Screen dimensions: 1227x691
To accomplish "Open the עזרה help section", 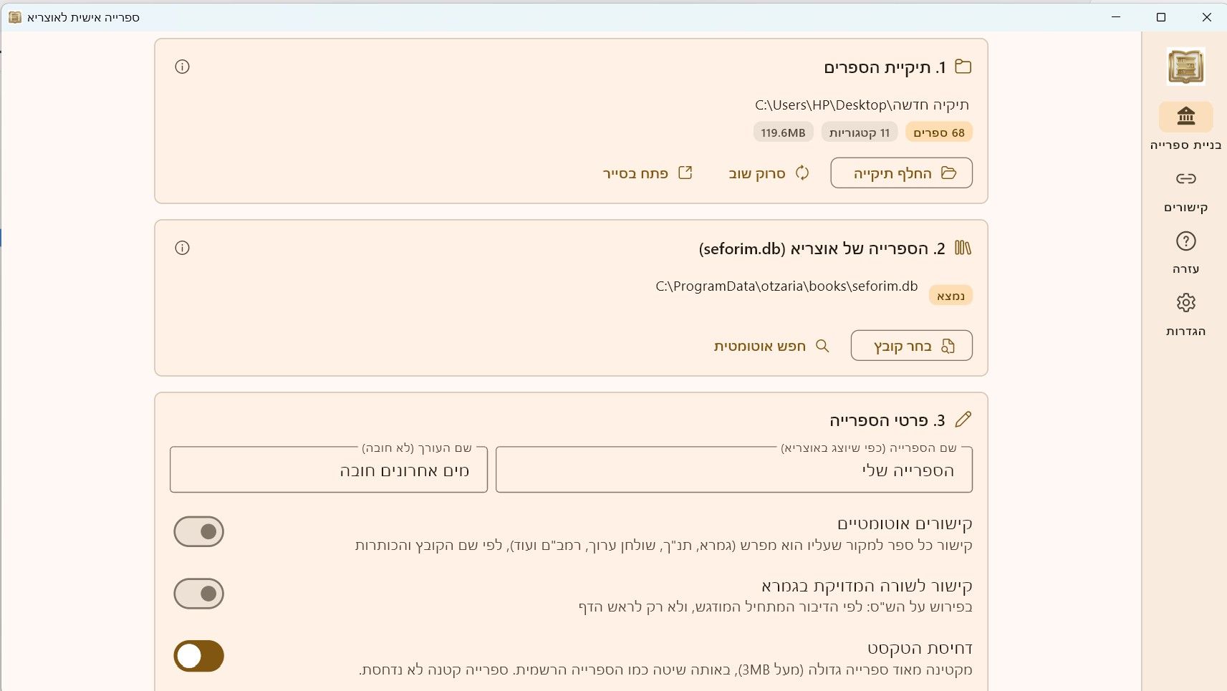I will [x=1185, y=253].
